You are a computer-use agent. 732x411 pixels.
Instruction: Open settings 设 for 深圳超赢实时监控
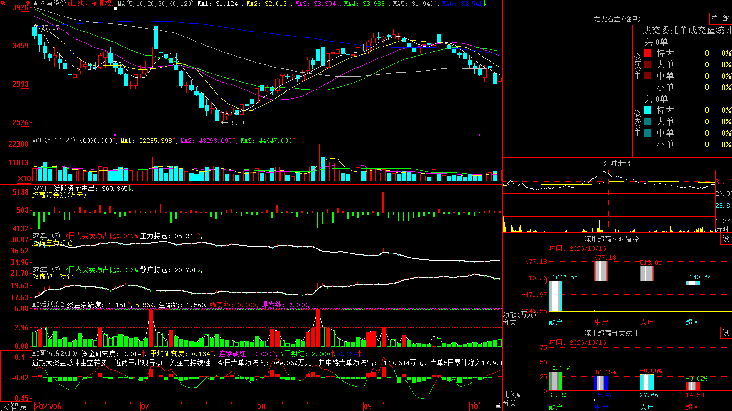726,239
